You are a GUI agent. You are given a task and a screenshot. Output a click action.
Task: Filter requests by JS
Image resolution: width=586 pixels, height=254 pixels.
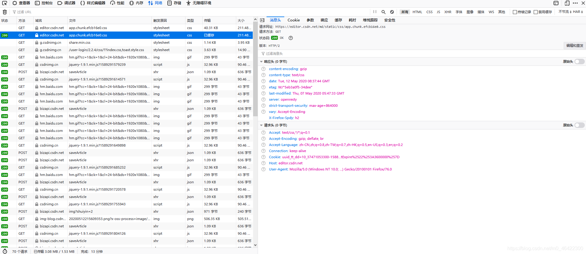tap(438, 12)
